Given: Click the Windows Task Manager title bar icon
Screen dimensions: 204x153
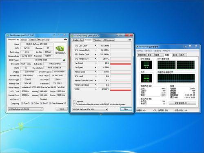Looking at the screenshot, I should click(x=137, y=47).
